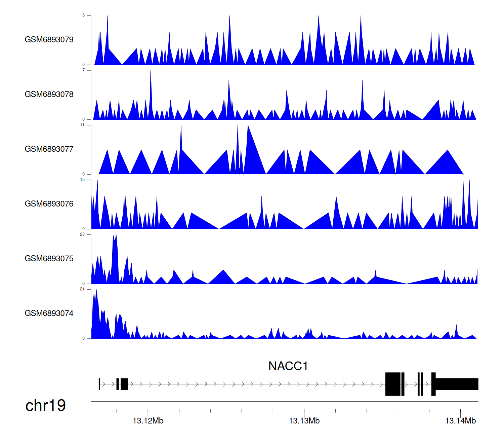The height and width of the screenshot is (444, 504).
Task: Click the GSM6893077 track name
Action: click(x=49, y=149)
